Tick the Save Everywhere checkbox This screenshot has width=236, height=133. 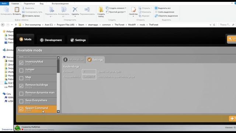coord(21,101)
